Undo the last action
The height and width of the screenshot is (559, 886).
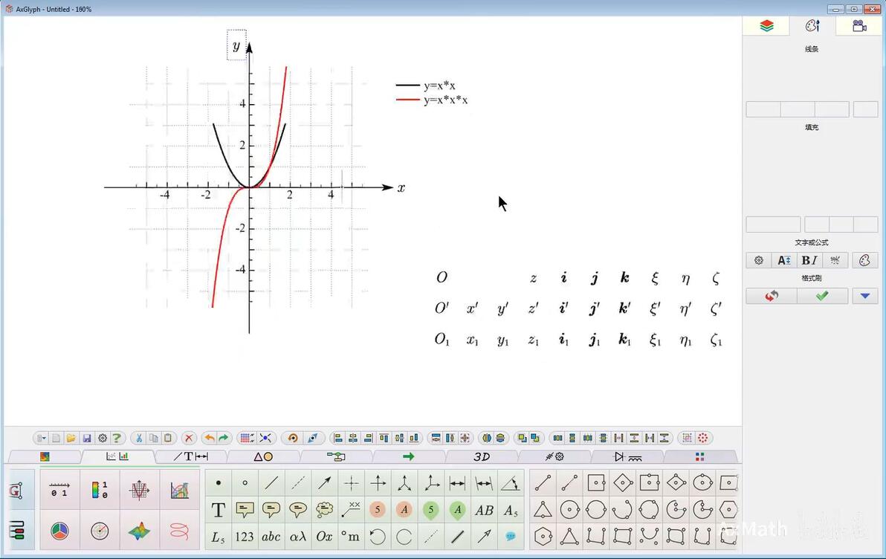209,438
